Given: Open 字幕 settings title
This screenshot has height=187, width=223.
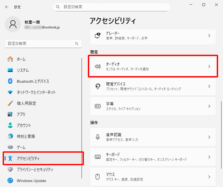Looking at the screenshot, I should pyautogui.click(x=110, y=104).
